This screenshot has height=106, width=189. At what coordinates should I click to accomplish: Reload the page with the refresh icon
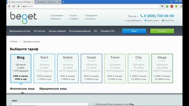[9, 6]
